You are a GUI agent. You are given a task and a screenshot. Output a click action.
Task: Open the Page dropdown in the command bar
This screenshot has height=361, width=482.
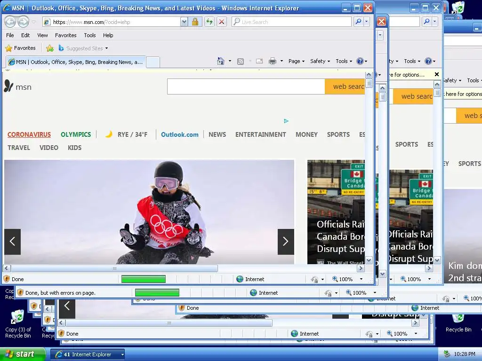[297, 61]
